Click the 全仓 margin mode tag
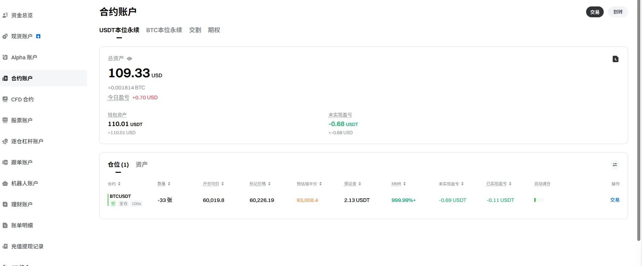Viewport: 642px width, 266px height. pos(123,204)
